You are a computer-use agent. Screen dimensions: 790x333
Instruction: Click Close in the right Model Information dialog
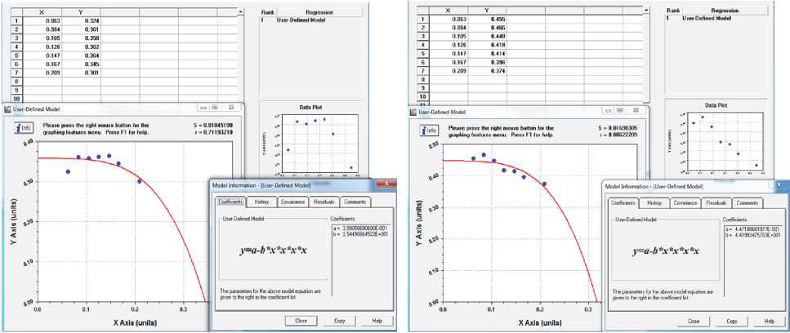pyautogui.click(x=694, y=321)
